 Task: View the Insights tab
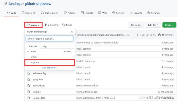pyautogui.click(x=136, y=13)
